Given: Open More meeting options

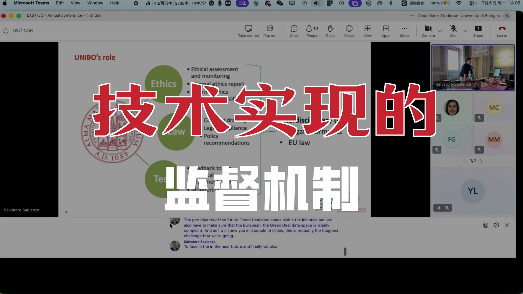Looking at the screenshot, I should click(x=404, y=31).
